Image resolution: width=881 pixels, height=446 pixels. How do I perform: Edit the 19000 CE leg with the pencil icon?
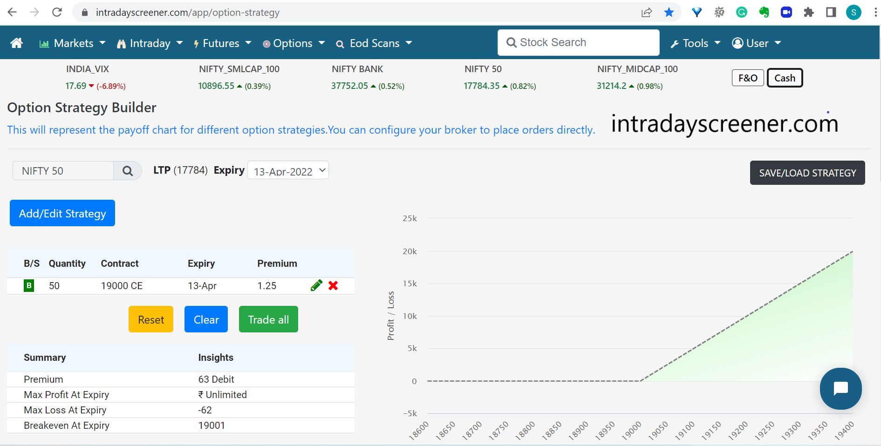(316, 285)
